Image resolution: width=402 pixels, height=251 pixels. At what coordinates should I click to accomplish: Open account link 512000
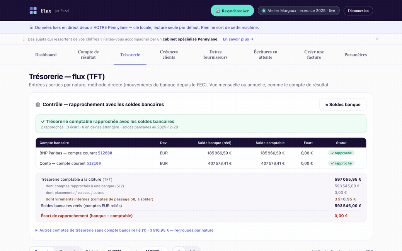105,153
